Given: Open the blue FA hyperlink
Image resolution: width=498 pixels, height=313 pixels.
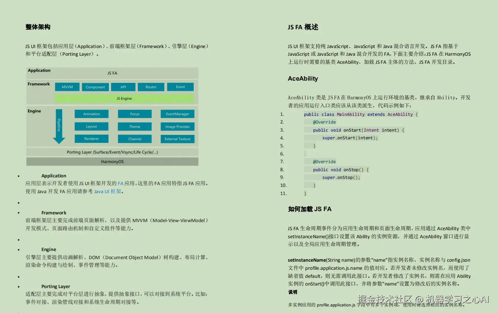Looking at the screenshot, I should [120, 183].
